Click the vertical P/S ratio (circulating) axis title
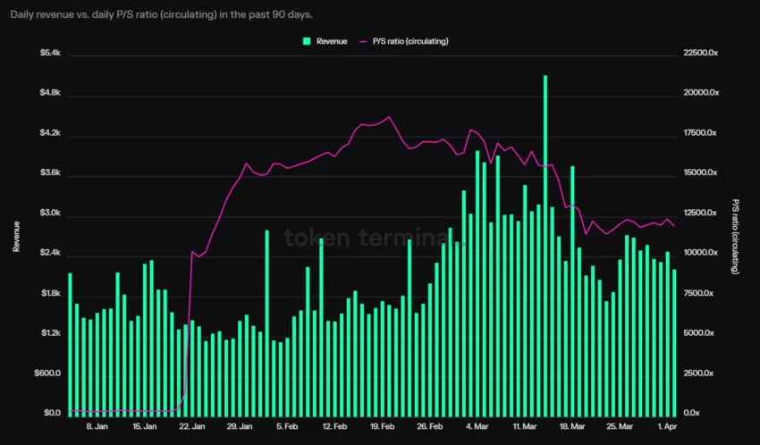Viewport: 760px width, 445px height. point(735,236)
